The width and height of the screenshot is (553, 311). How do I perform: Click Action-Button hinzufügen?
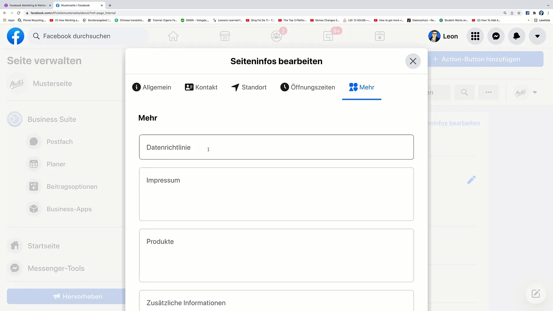pyautogui.click(x=486, y=59)
